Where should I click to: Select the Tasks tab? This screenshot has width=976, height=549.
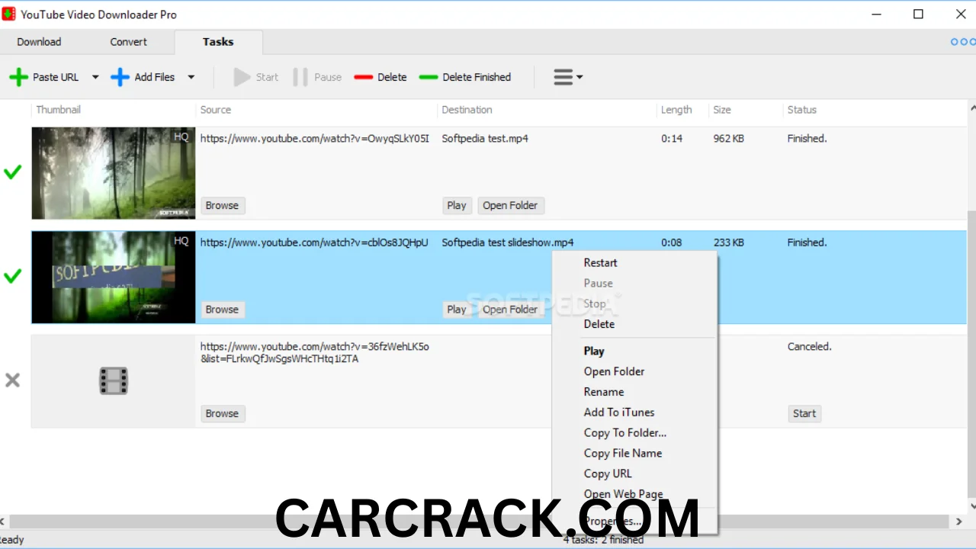pos(218,42)
